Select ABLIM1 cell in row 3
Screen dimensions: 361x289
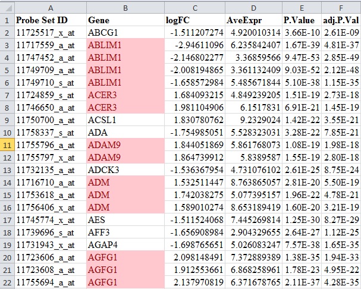pyautogui.click(x=125, y=45)
